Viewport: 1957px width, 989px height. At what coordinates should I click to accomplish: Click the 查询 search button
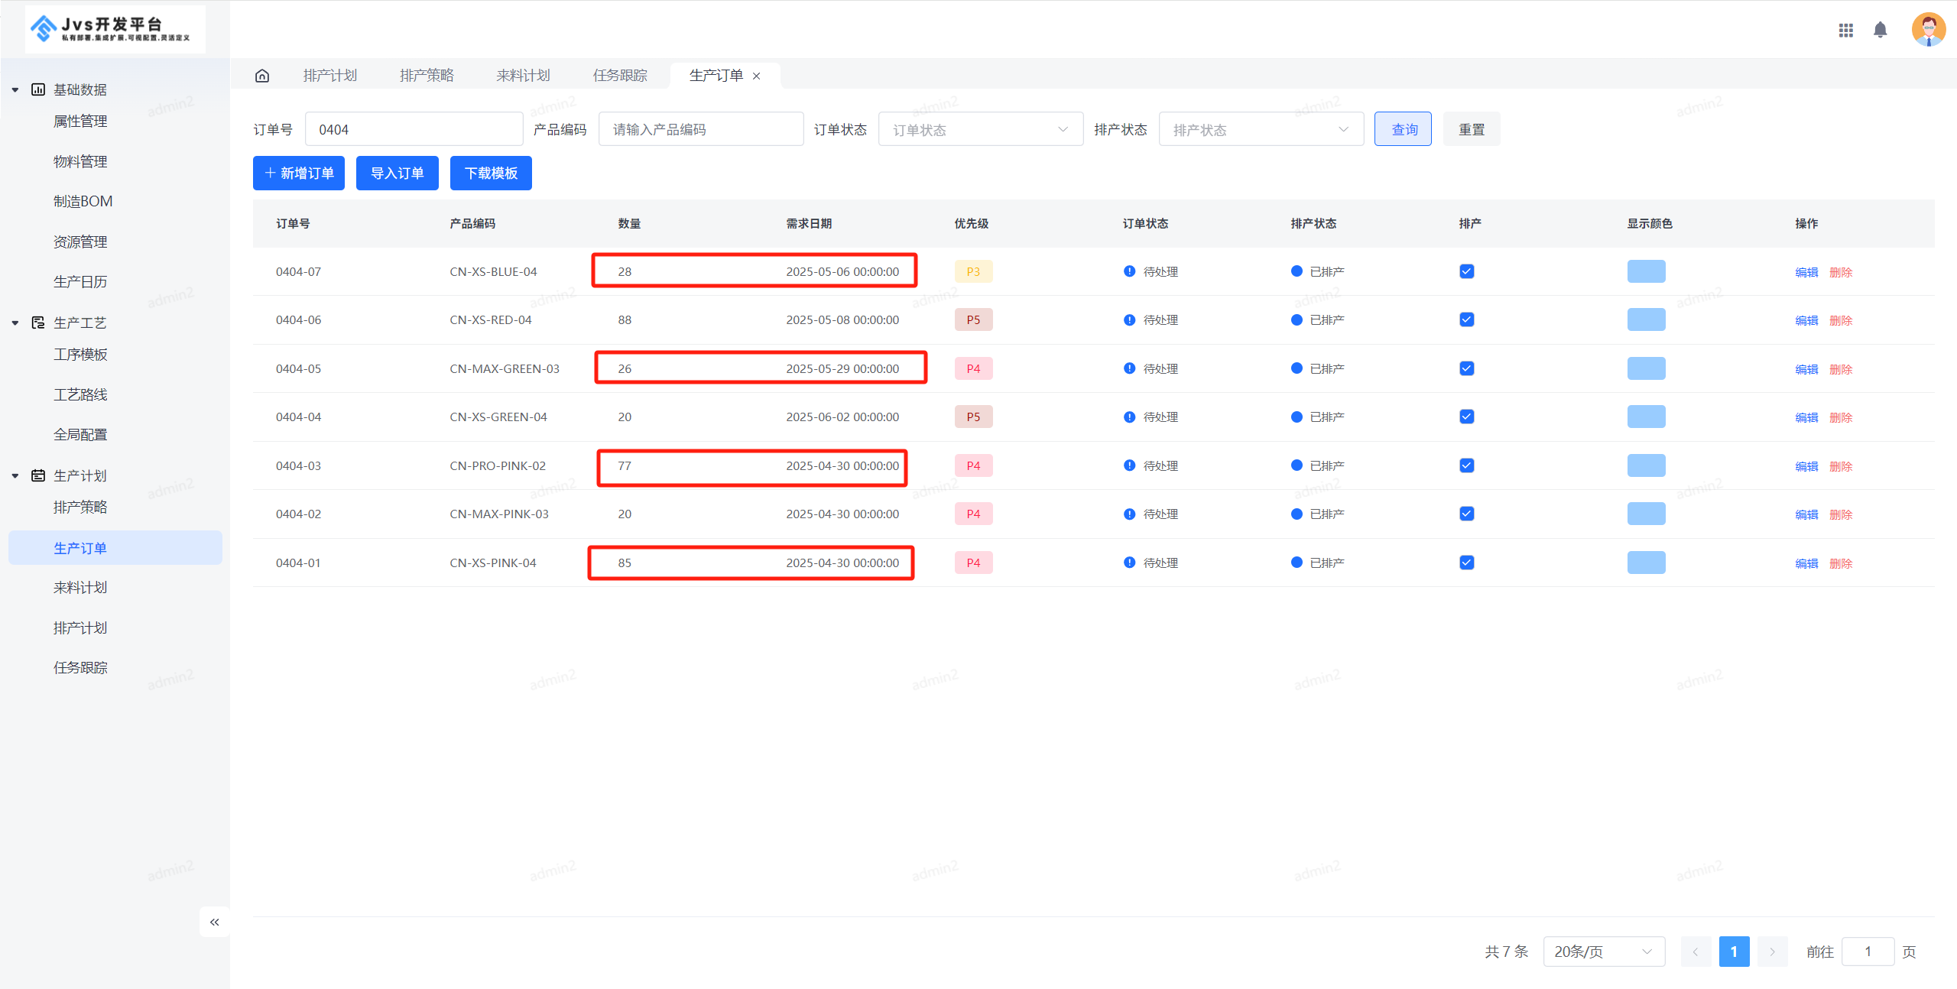(x=1403, y=128)
